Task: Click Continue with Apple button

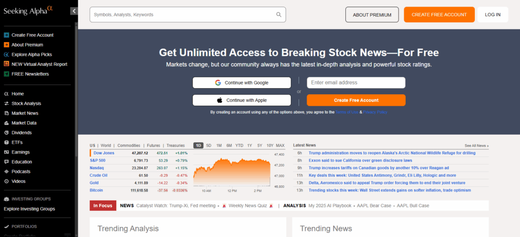Action: click(242, 100)
